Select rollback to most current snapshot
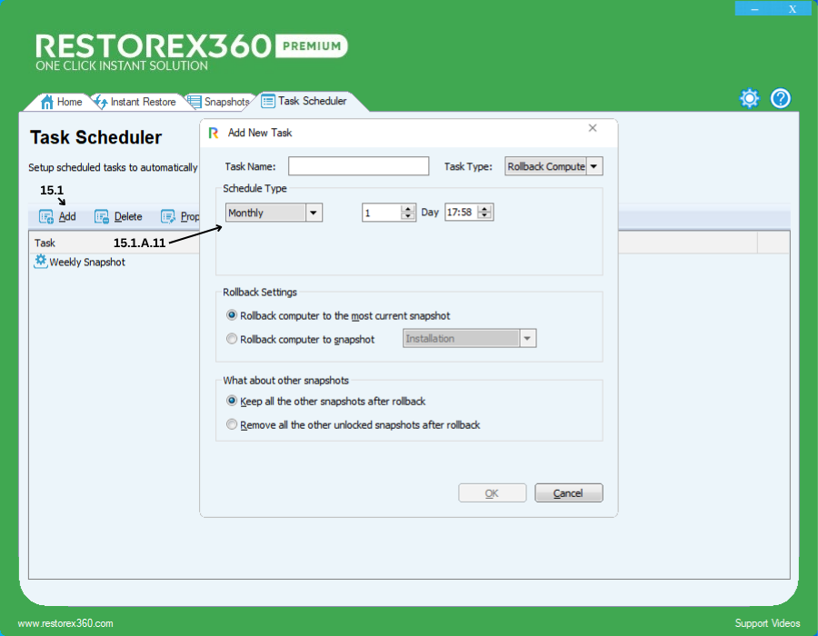Viewport: 818px width, 636px height. [x=233, y=316]
